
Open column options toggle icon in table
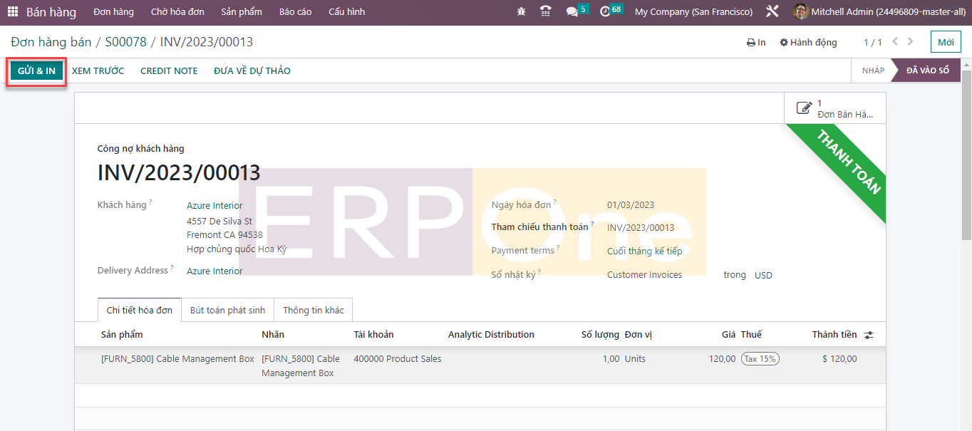(x=869, y=335)
